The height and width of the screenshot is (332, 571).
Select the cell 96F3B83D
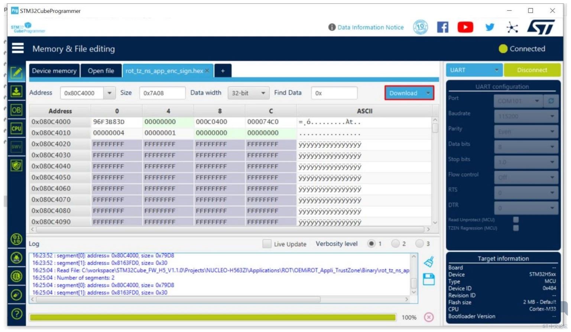coord(116,122)
